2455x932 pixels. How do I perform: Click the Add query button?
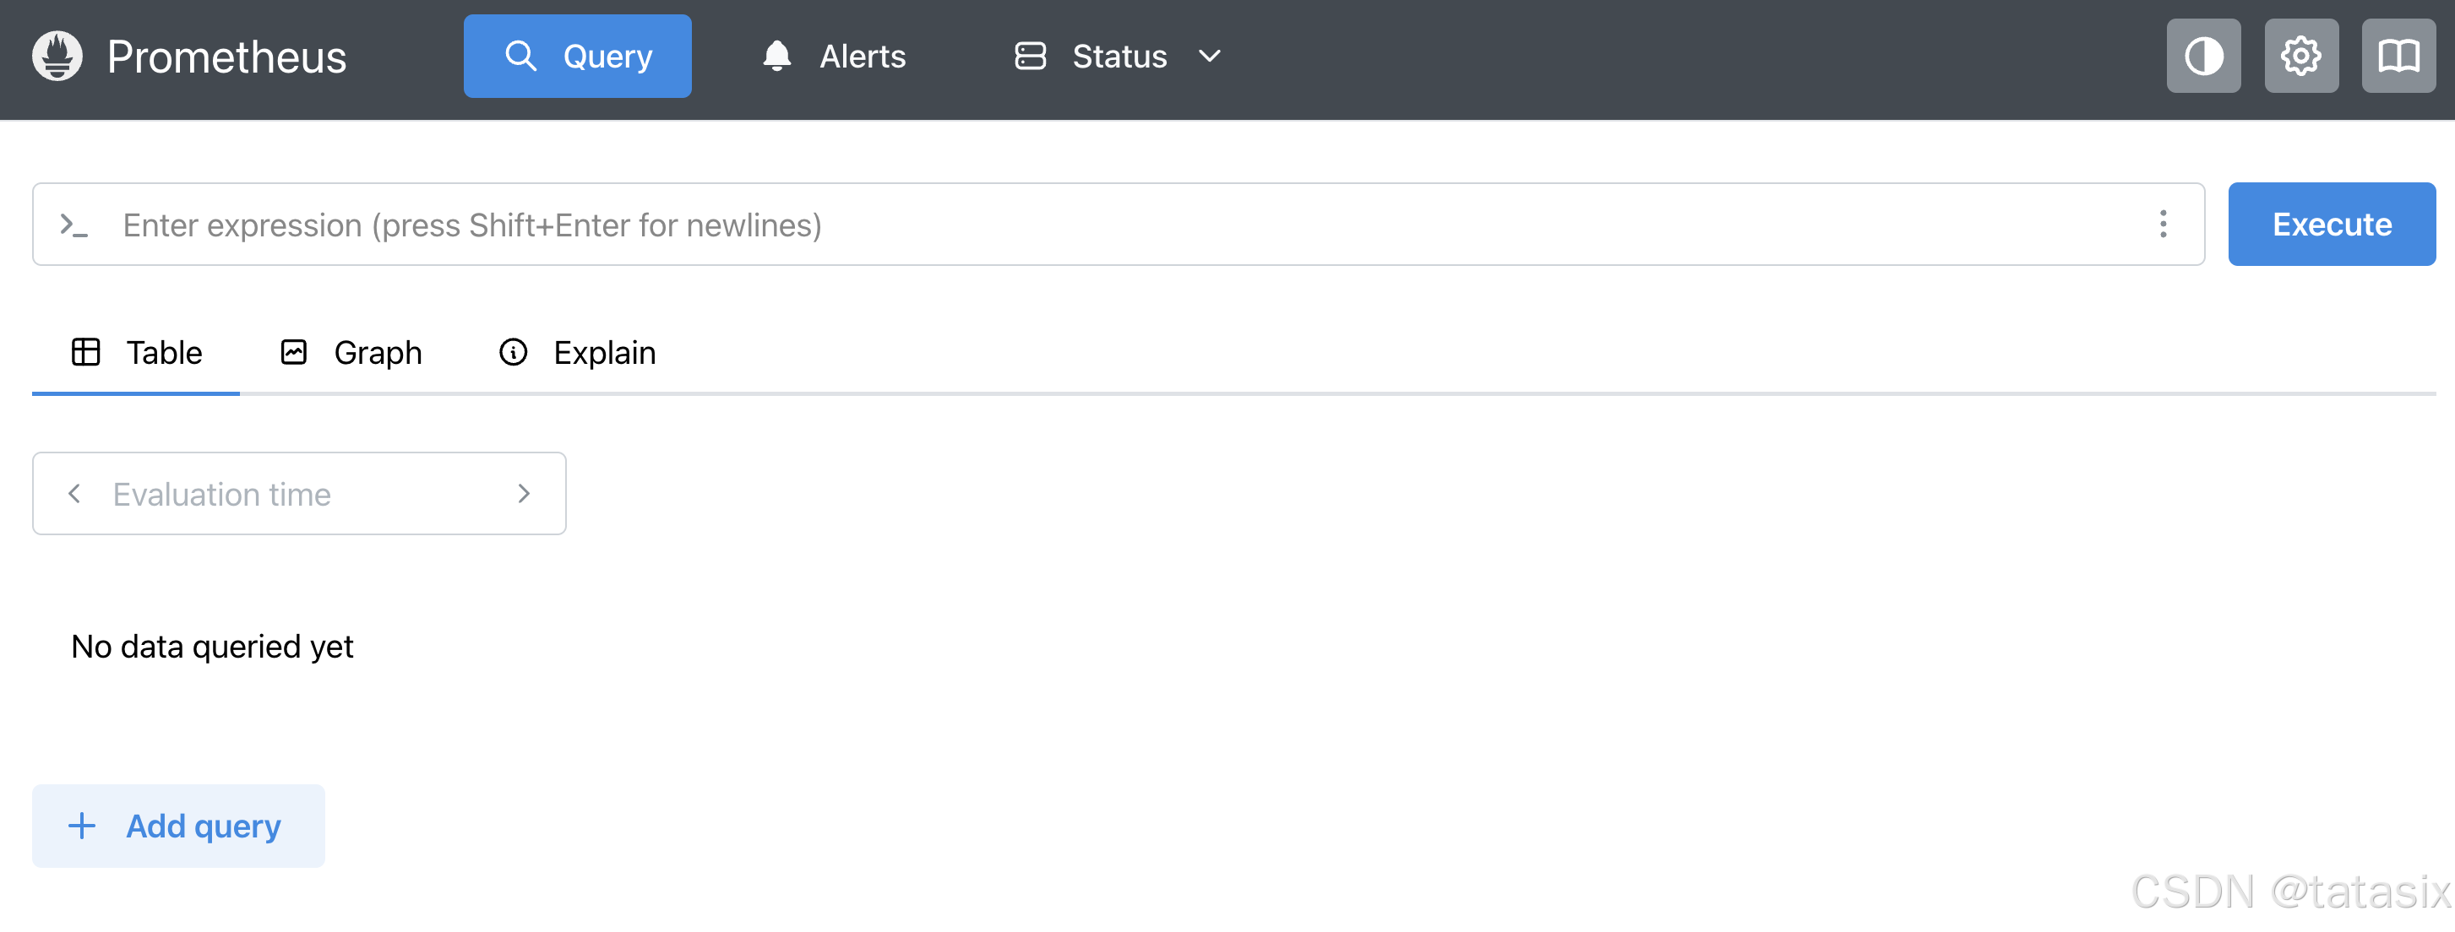point(178,826)
